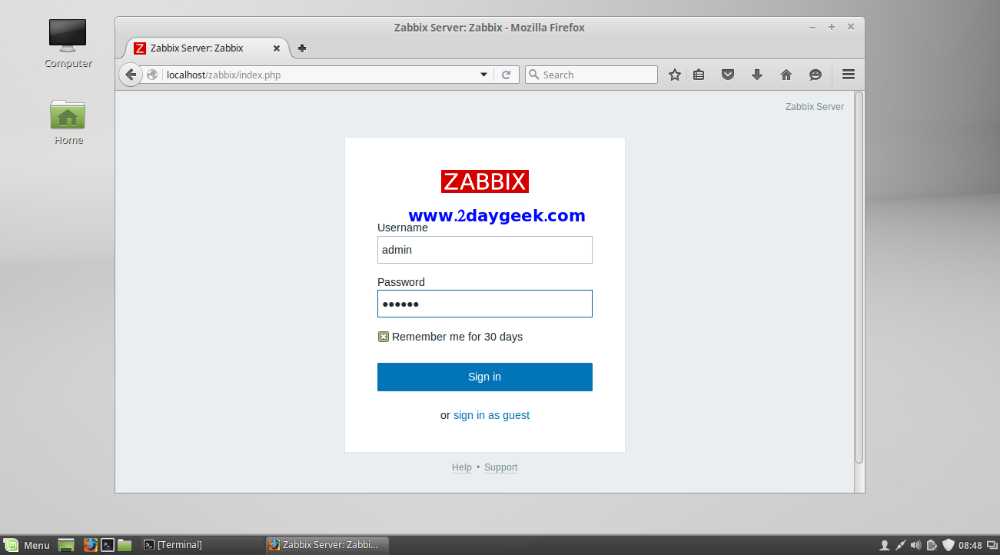Click the Zabbix Server text top right

(x=815, y=107)
